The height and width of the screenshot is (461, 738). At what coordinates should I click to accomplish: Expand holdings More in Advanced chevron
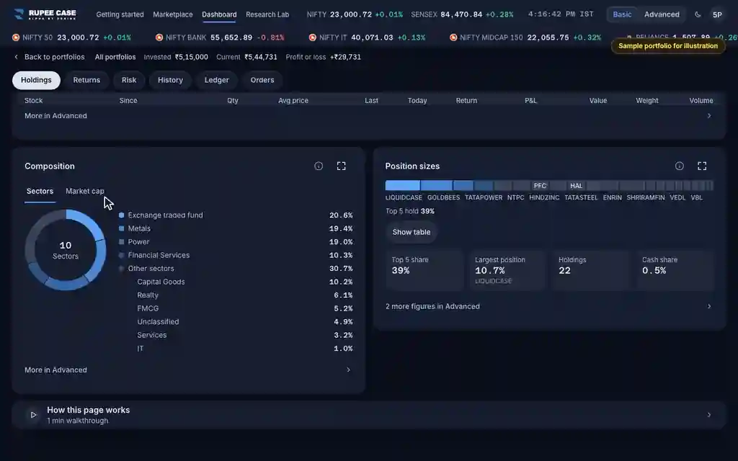[x=709, y=116]
